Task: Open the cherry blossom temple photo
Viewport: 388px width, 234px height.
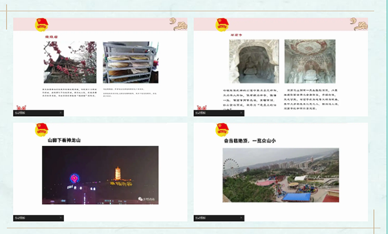Action: pos(70,62)
